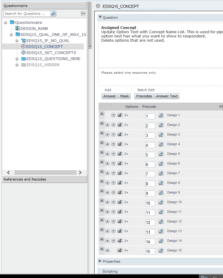Click Batch Edit Precodes button
The image size is (223, 278).
pos(144,96)
